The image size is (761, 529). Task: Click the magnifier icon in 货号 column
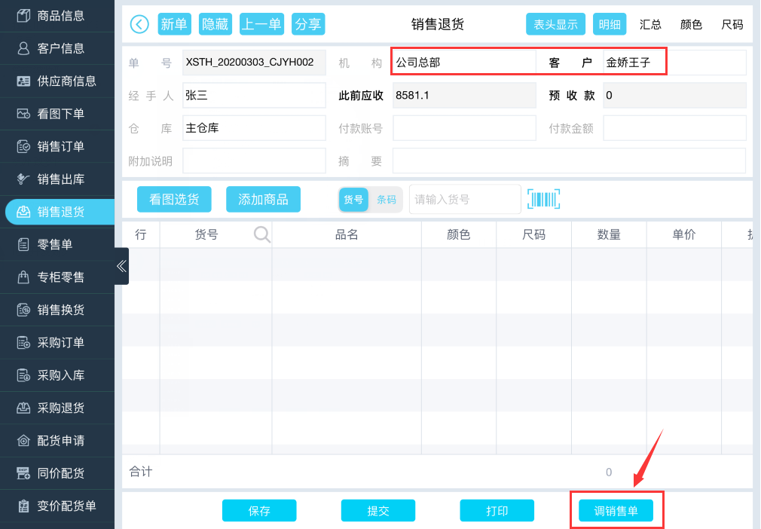[261, 235]
